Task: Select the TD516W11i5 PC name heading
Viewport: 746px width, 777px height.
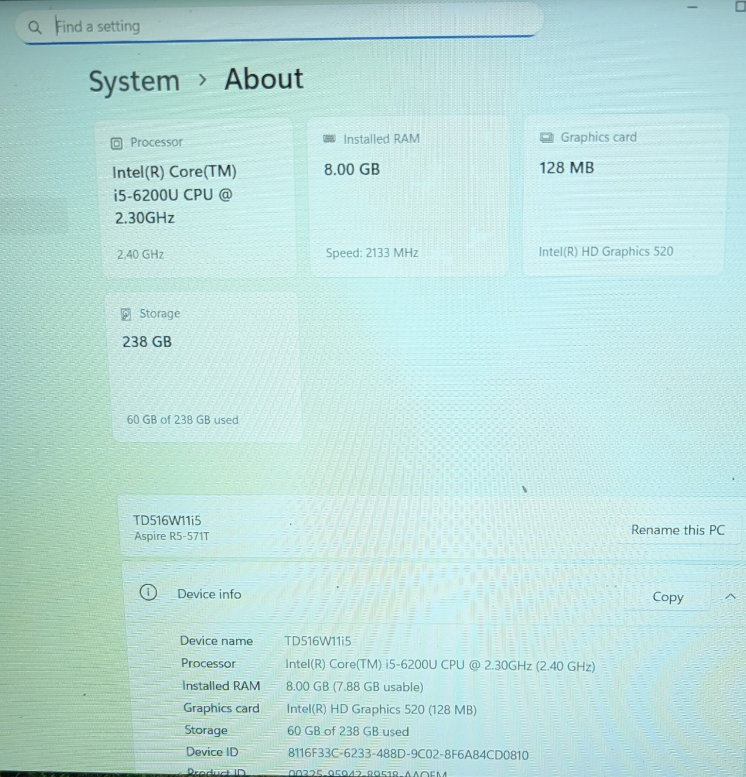Action: tap(167, 521)
